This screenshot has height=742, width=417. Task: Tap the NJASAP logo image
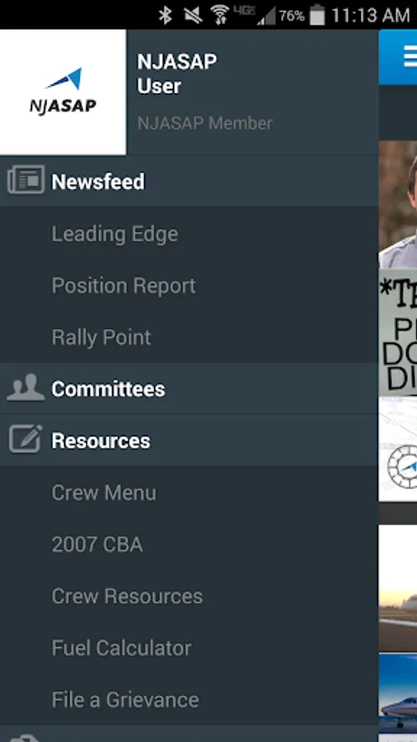(63, 92)
